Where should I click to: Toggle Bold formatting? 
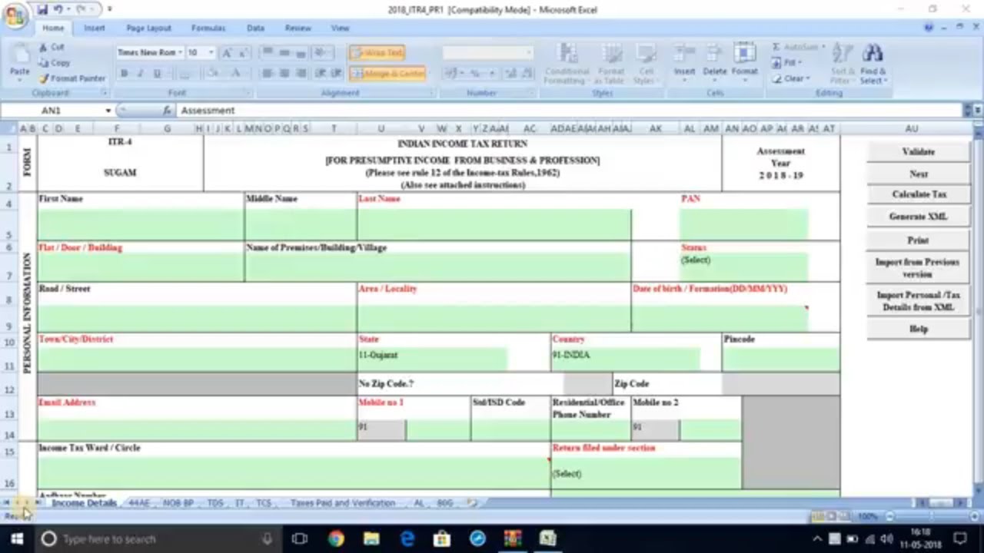point(124,74)
